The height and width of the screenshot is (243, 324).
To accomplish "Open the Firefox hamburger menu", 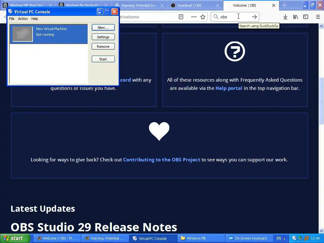I will coord(318,17).
